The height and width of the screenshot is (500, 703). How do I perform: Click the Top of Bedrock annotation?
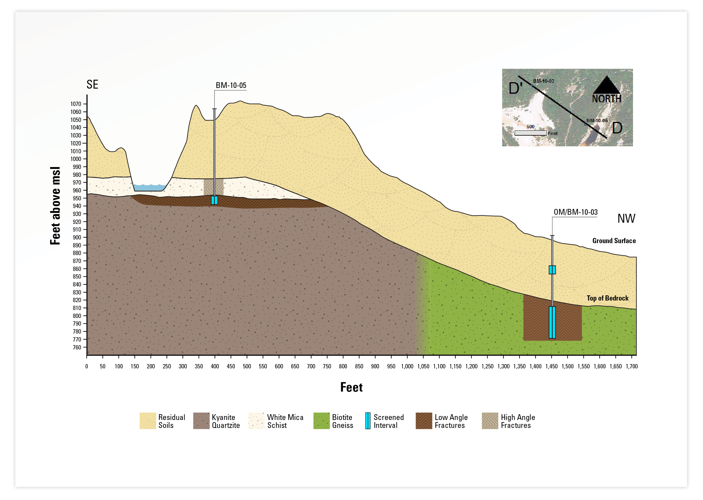[x=608, y=298]
